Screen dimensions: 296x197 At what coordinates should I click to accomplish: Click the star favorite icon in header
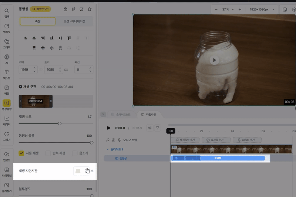click(90, 9)
